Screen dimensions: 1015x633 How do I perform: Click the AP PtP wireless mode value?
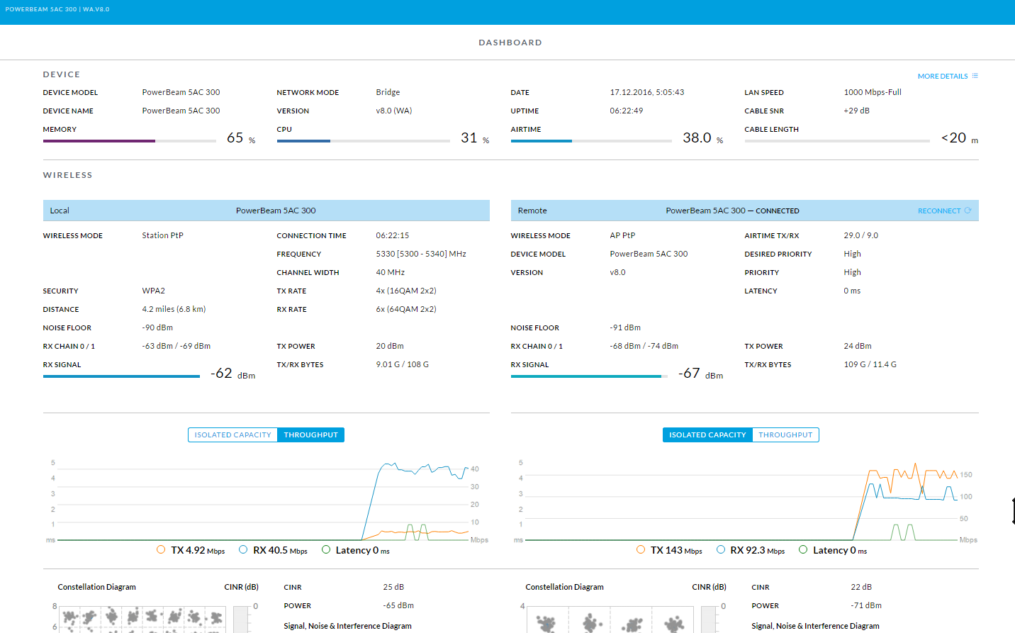(x=622, y=235)
